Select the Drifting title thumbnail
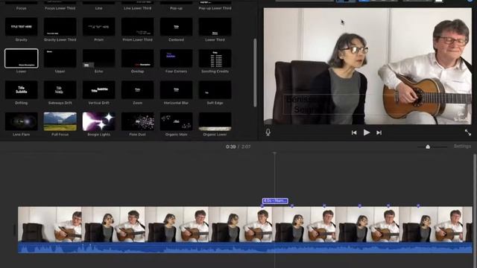This screenshot has width=477, height=268. pos(22,90)
